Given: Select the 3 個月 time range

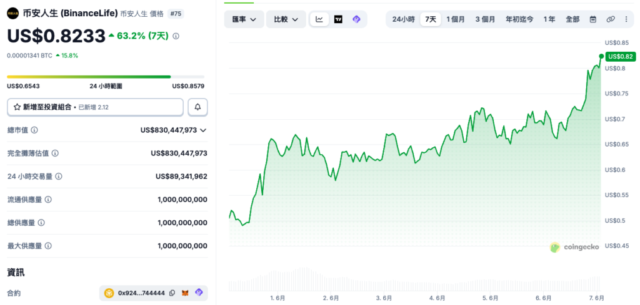Looking at the screenshot, I should (485, 19).
